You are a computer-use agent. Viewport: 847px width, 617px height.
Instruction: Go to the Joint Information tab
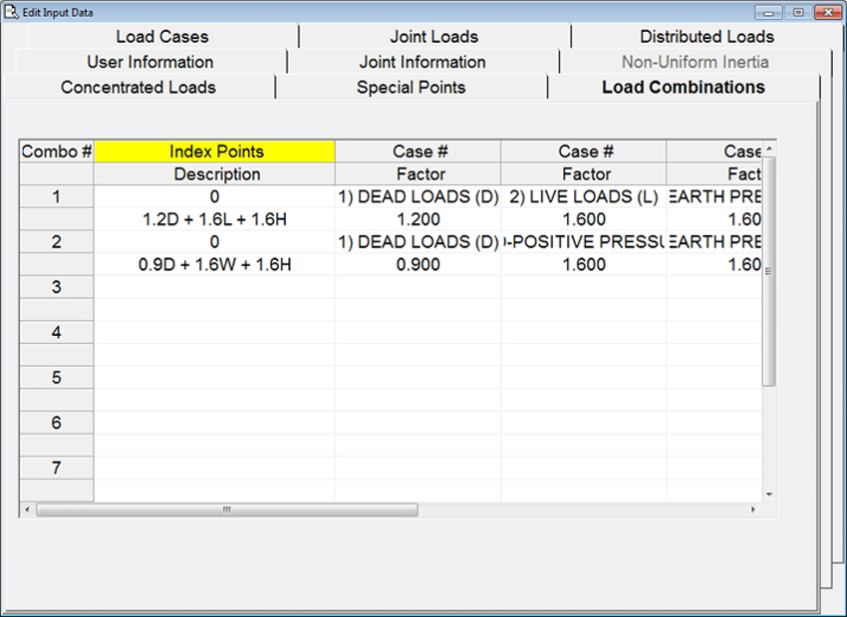pos(423,62)
